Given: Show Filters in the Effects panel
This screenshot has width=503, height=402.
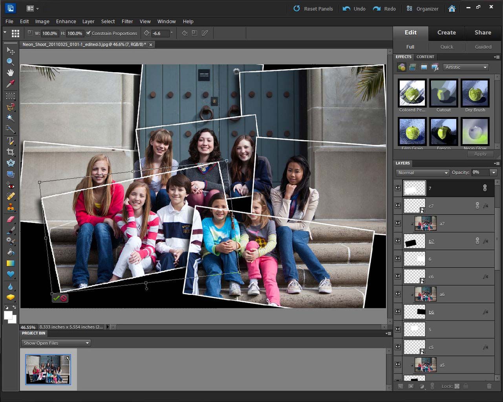Looking at the screenshot, I should pyautogui.click(x=401, y=68).
